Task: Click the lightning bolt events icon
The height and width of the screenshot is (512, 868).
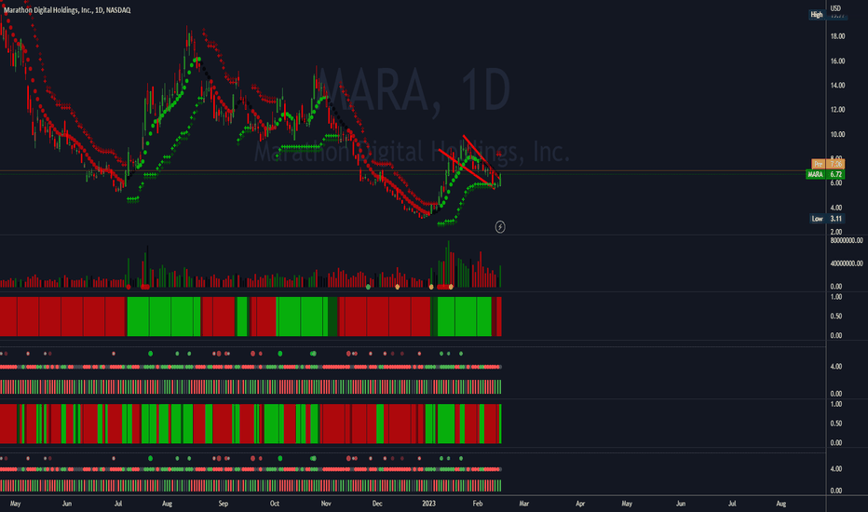Action: [x=500, y=227]
